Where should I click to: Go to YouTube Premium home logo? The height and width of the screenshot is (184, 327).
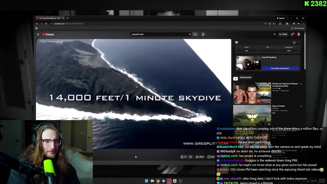48,34
